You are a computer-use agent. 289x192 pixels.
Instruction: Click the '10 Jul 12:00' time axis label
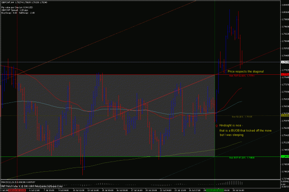pyautogui.click(x=79, y=190)
